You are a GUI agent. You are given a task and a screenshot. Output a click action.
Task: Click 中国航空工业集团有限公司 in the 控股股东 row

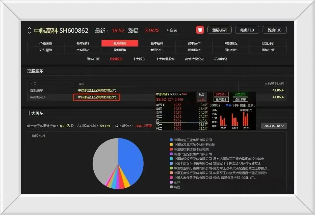click(97, 90)
